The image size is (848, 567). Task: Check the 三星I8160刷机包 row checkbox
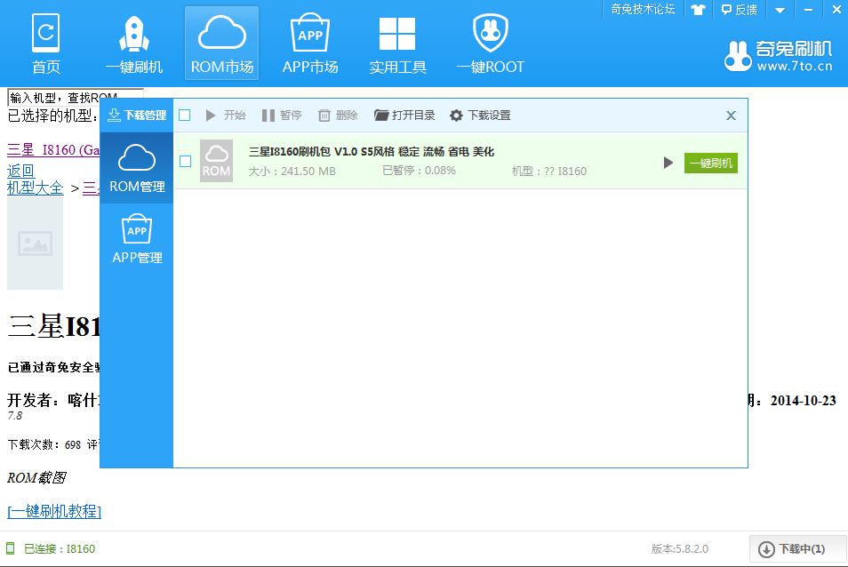coord(186,161)
